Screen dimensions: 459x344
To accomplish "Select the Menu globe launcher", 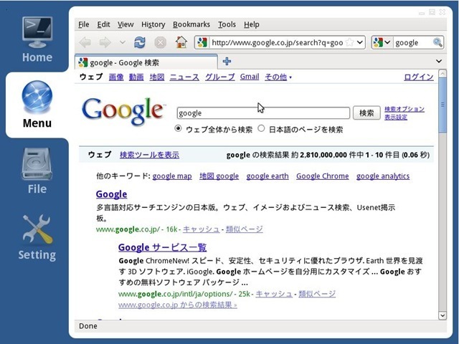I will click(37, 105).
